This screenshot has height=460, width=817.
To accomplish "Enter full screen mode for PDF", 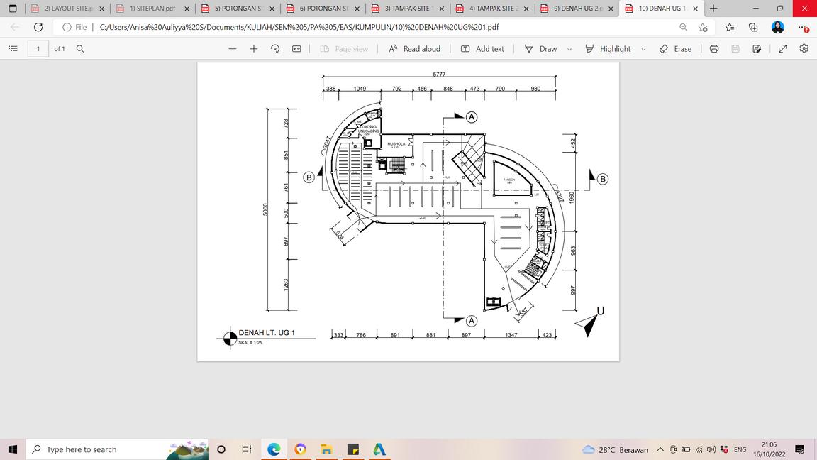I will (783, 48).
